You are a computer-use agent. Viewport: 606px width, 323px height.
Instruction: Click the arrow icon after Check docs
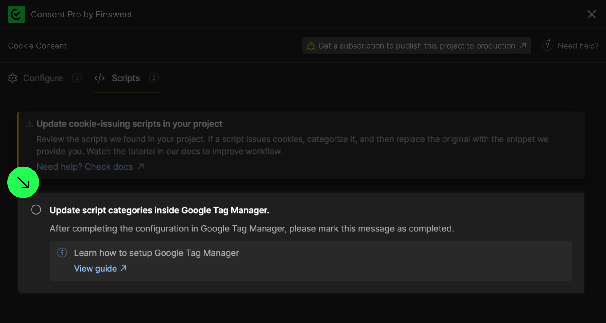tap(140, 166)
